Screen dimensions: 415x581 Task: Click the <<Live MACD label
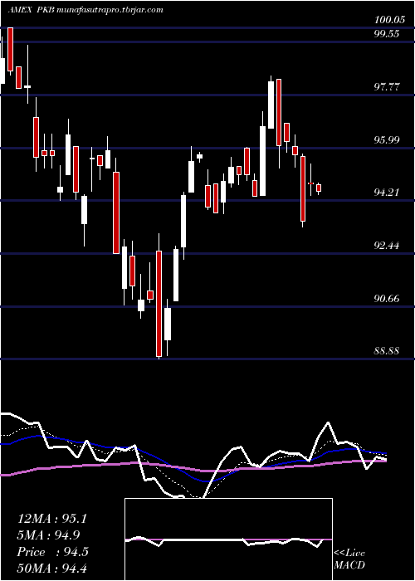coord(349,559)
